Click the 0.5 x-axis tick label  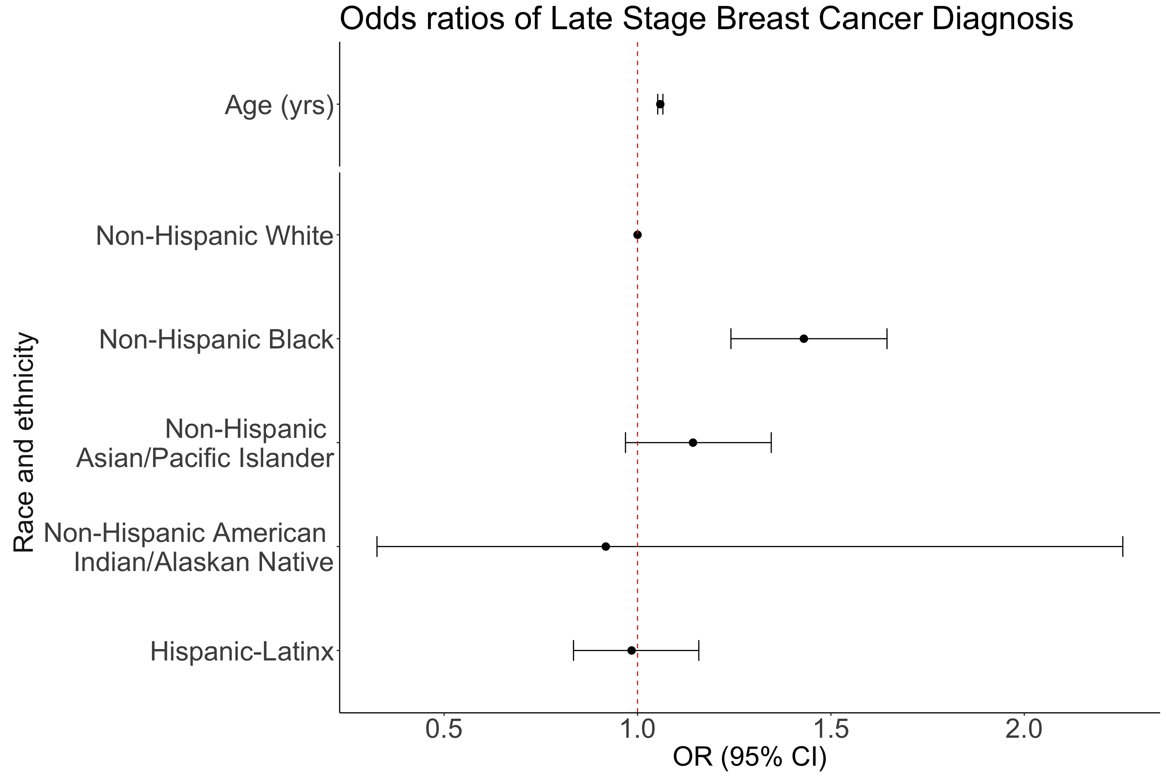click(444, 731)
